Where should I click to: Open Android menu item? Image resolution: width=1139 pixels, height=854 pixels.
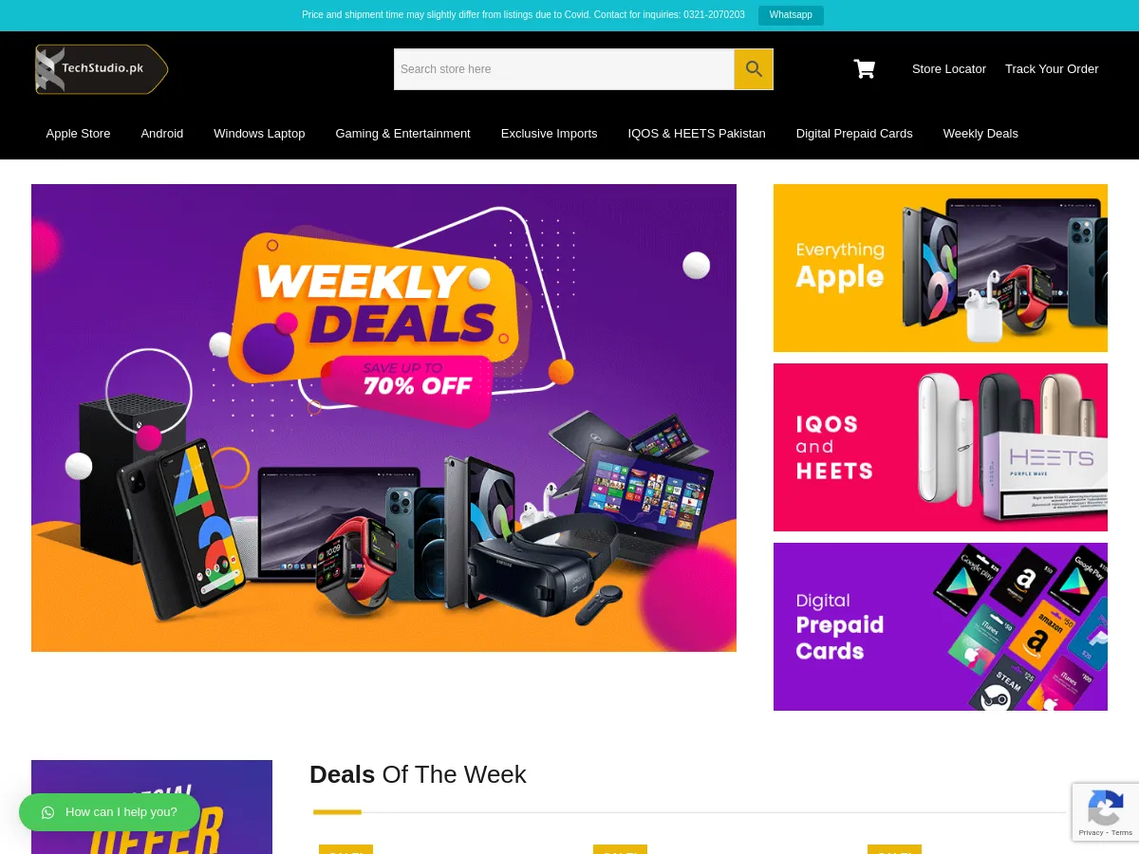coord(162,134)
